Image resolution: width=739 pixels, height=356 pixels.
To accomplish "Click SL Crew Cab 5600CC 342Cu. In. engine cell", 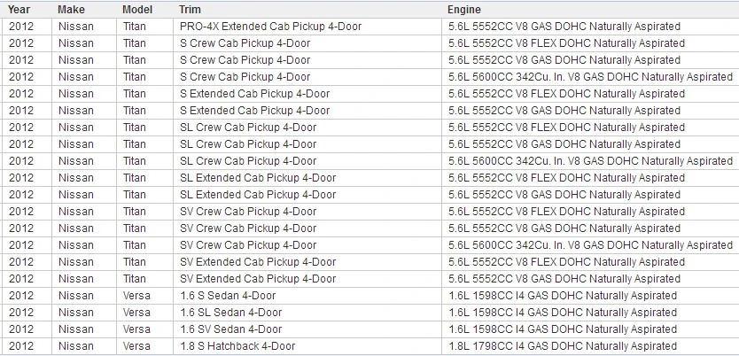I will pos(590,161).
